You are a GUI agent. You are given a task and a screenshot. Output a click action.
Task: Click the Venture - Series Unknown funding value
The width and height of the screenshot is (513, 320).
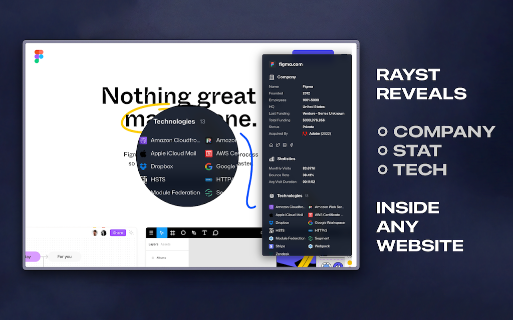pos(323,113)
